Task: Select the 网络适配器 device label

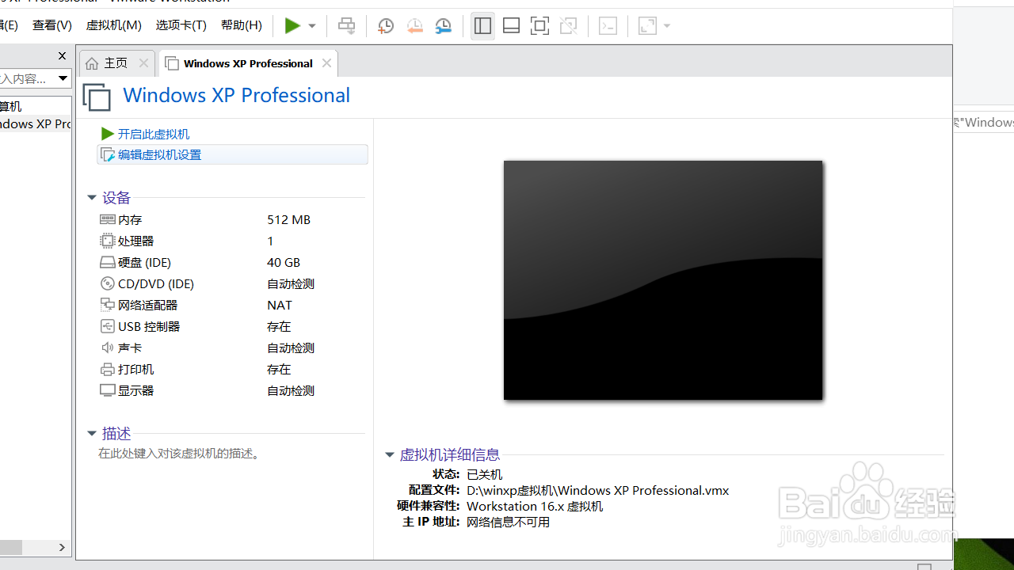Action: coord(148,306)
